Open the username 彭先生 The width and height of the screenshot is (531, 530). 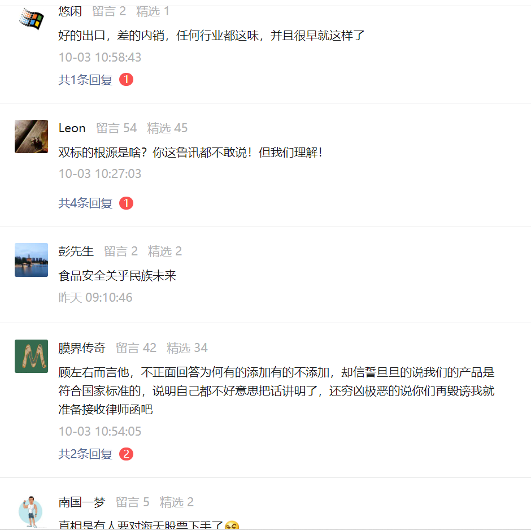[76, 251]
